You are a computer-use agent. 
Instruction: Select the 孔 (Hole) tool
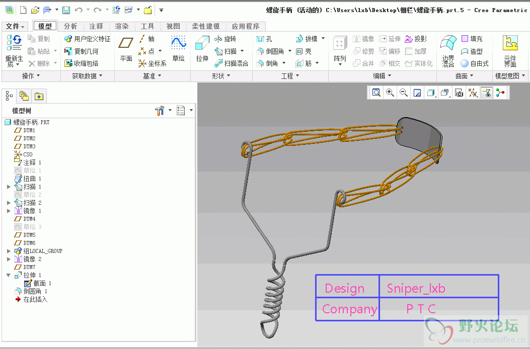coord(264,39)
